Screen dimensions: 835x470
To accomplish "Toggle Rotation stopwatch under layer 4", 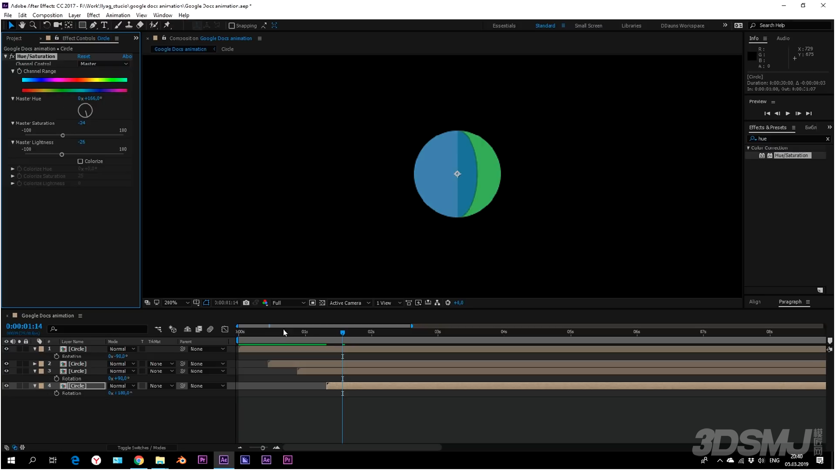I will click(x=56, y=394).
